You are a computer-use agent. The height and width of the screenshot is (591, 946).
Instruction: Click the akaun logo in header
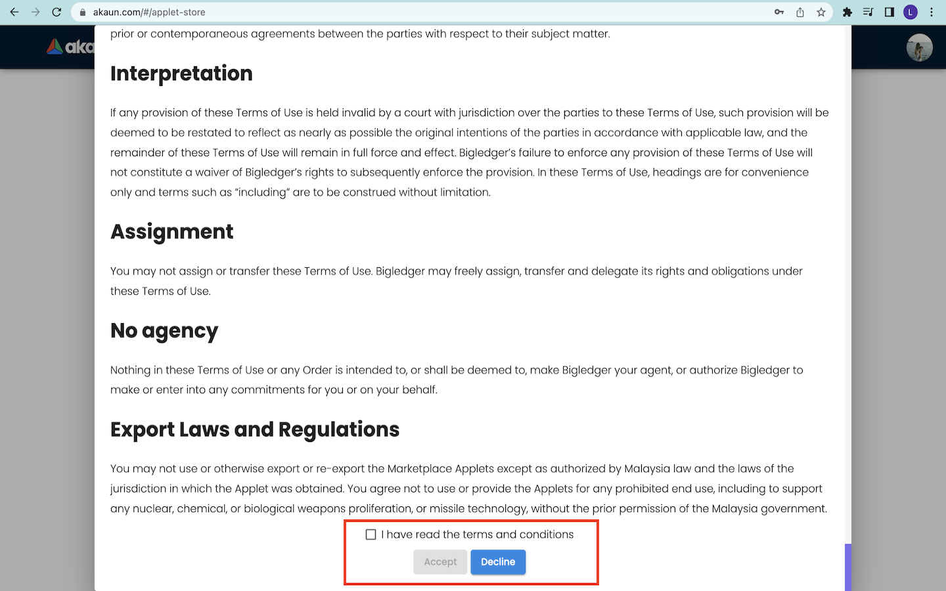[70, 47]
